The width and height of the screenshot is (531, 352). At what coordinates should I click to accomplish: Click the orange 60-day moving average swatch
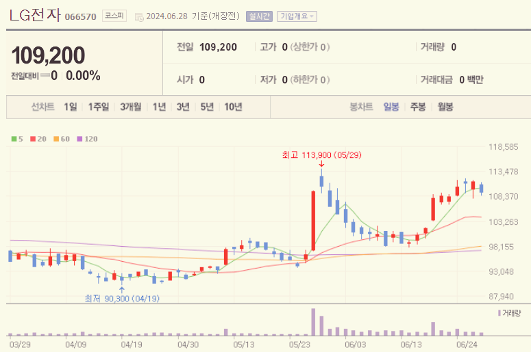(x=56, y=139)
